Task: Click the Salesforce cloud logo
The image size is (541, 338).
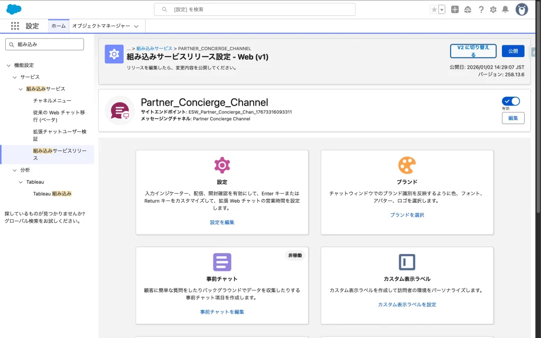Action: pos(14,9)
